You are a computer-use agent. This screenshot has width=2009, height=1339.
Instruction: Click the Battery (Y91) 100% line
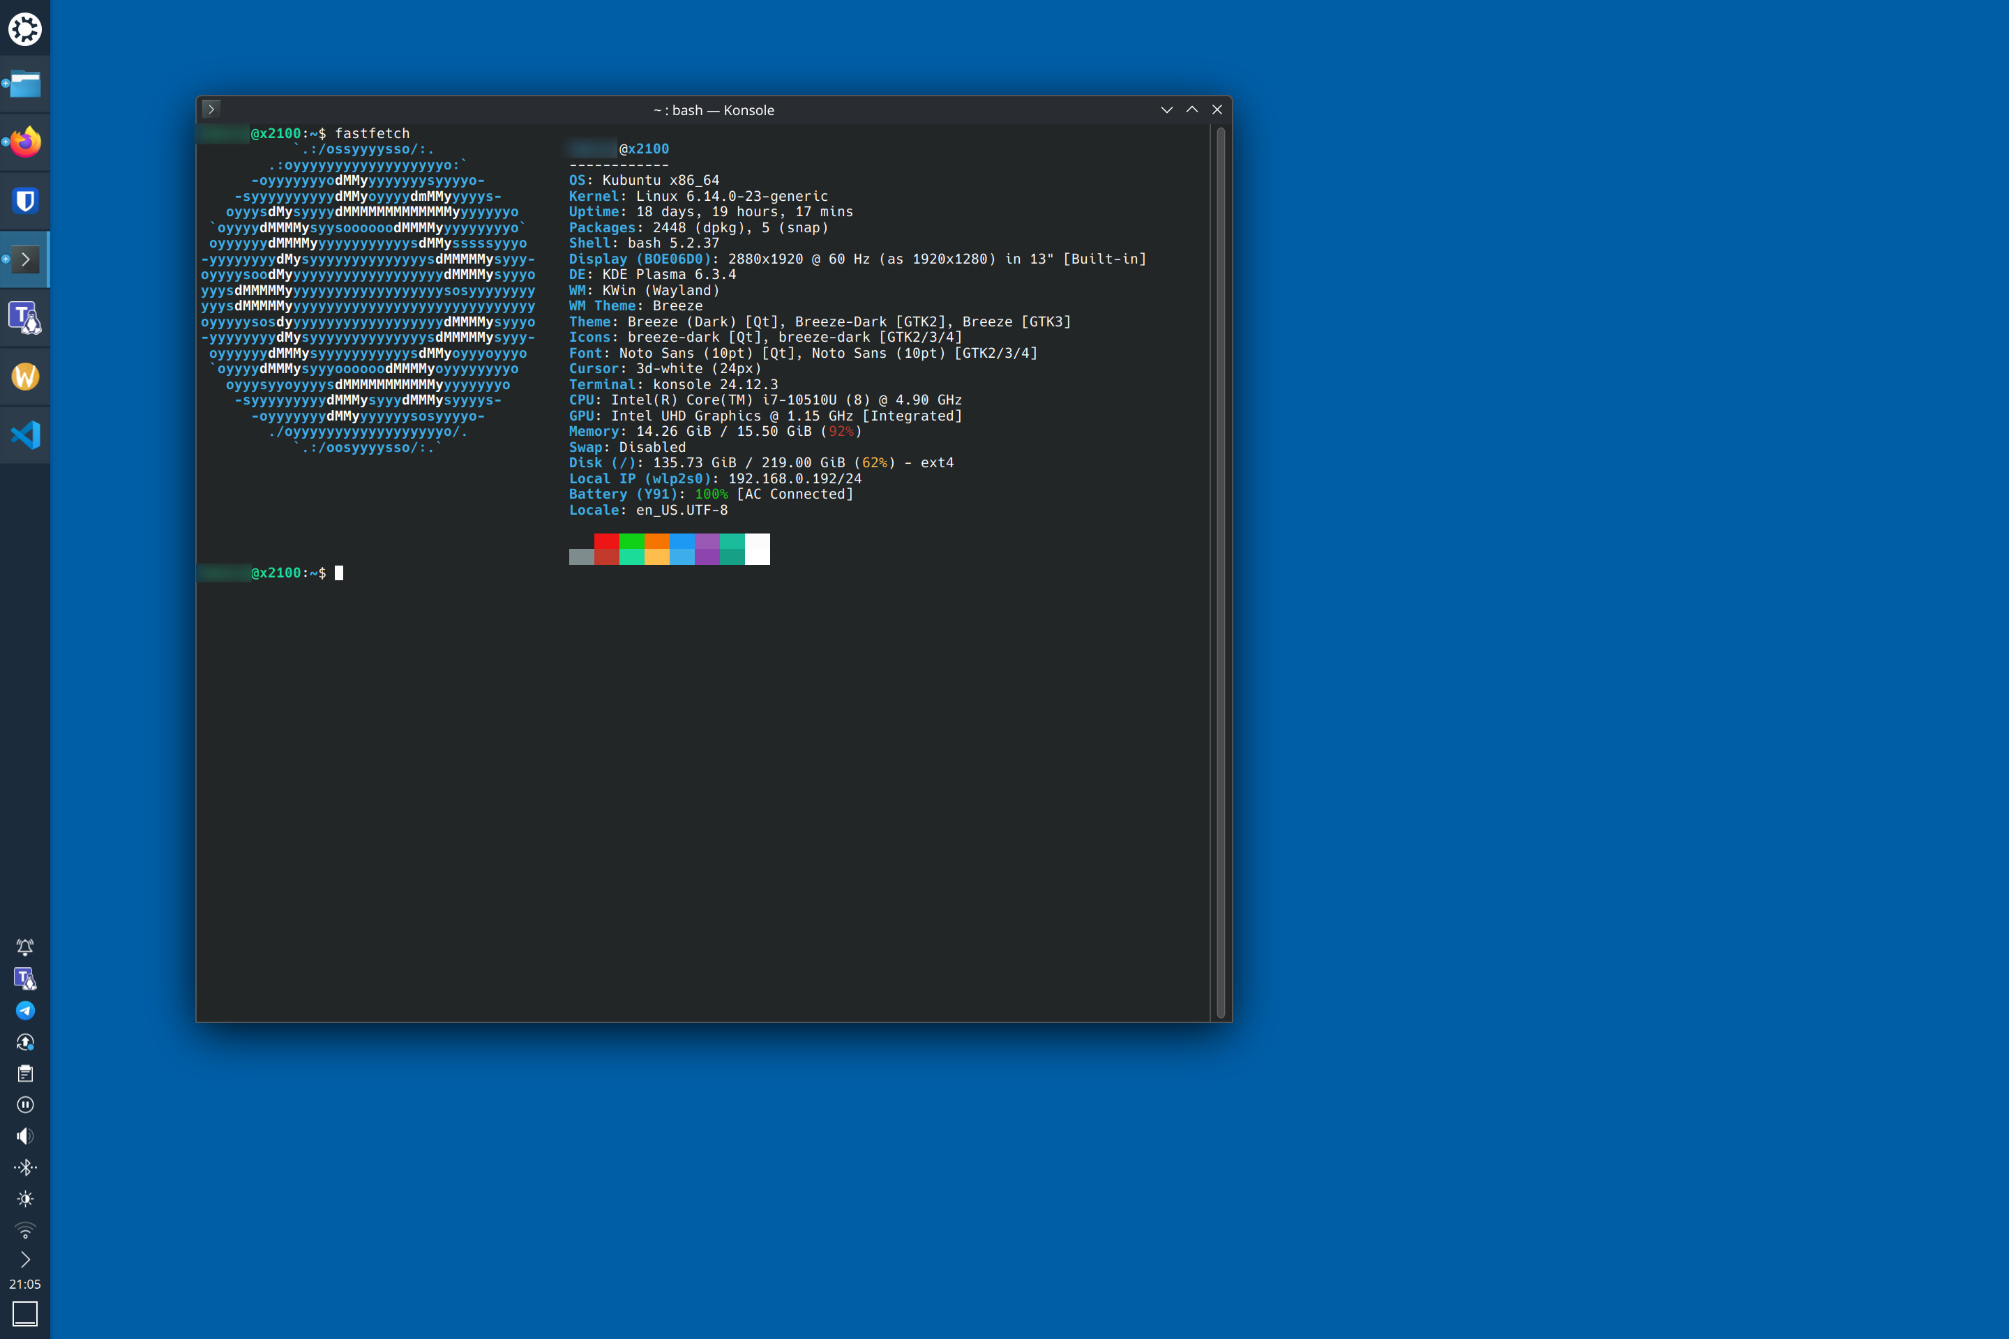712,494
